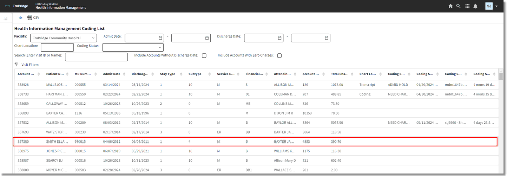Sort by Financial Class column arrows
This screenshot has width=507, height=177.
[x=266, y=74]
